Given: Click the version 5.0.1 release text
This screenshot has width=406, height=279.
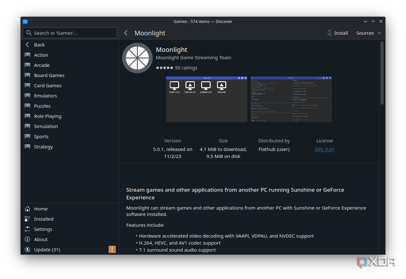Looking at the screenshot, I should (173, 153).
